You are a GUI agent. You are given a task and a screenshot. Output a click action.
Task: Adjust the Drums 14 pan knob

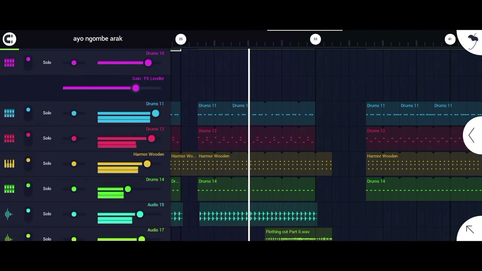click(x=74, y=189)
